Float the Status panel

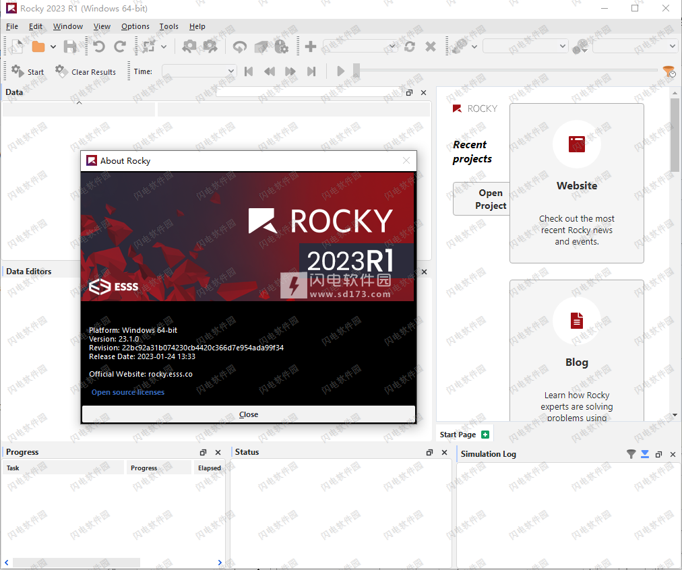[430, 452]
